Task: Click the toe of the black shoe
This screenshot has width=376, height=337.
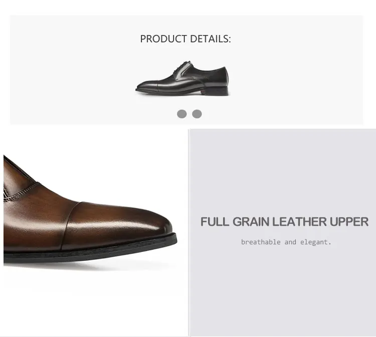Action: click(144, 87)
